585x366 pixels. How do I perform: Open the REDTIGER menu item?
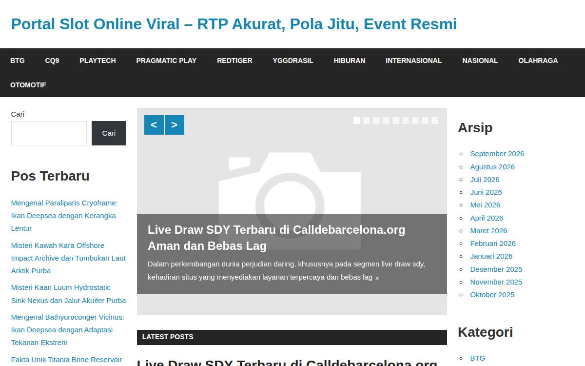tap(234, 61)
